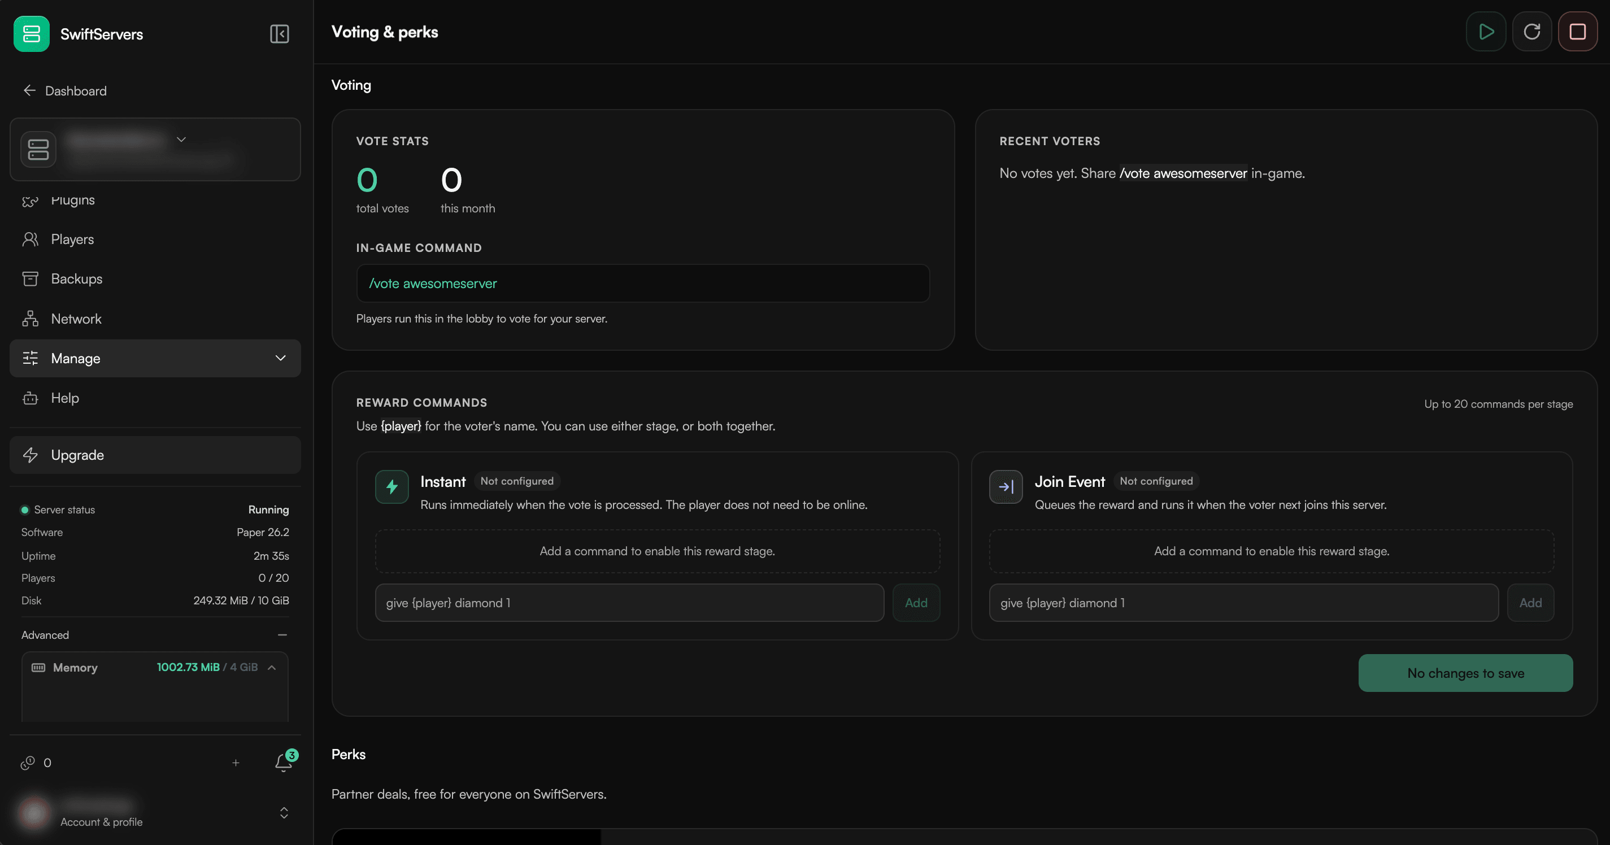The height and width of the screenshot is (845, 1610).
Task: Open the Account & profile switcher arrows
Action: (x=284, y=812)
